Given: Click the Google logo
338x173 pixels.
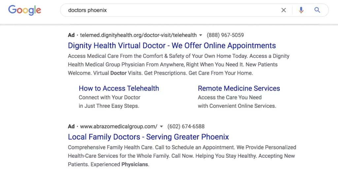Looking at the screenshot, I should [x=25, y=10].
